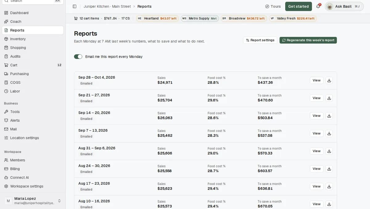This screenshot has height=209, width=370.
Task: View the Aug 10 – 16 report
Action: click(317, 204)
